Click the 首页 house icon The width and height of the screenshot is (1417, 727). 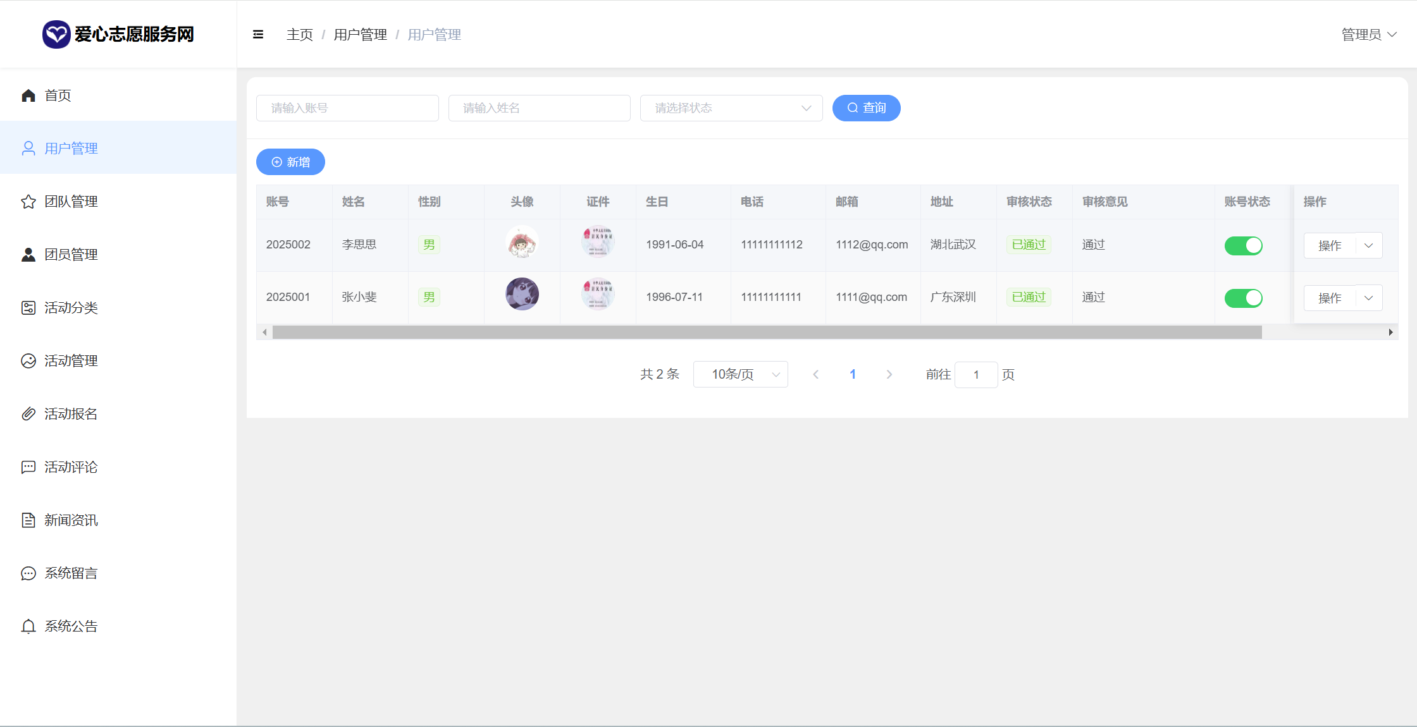pyautogui.click(x=28, y=95)
